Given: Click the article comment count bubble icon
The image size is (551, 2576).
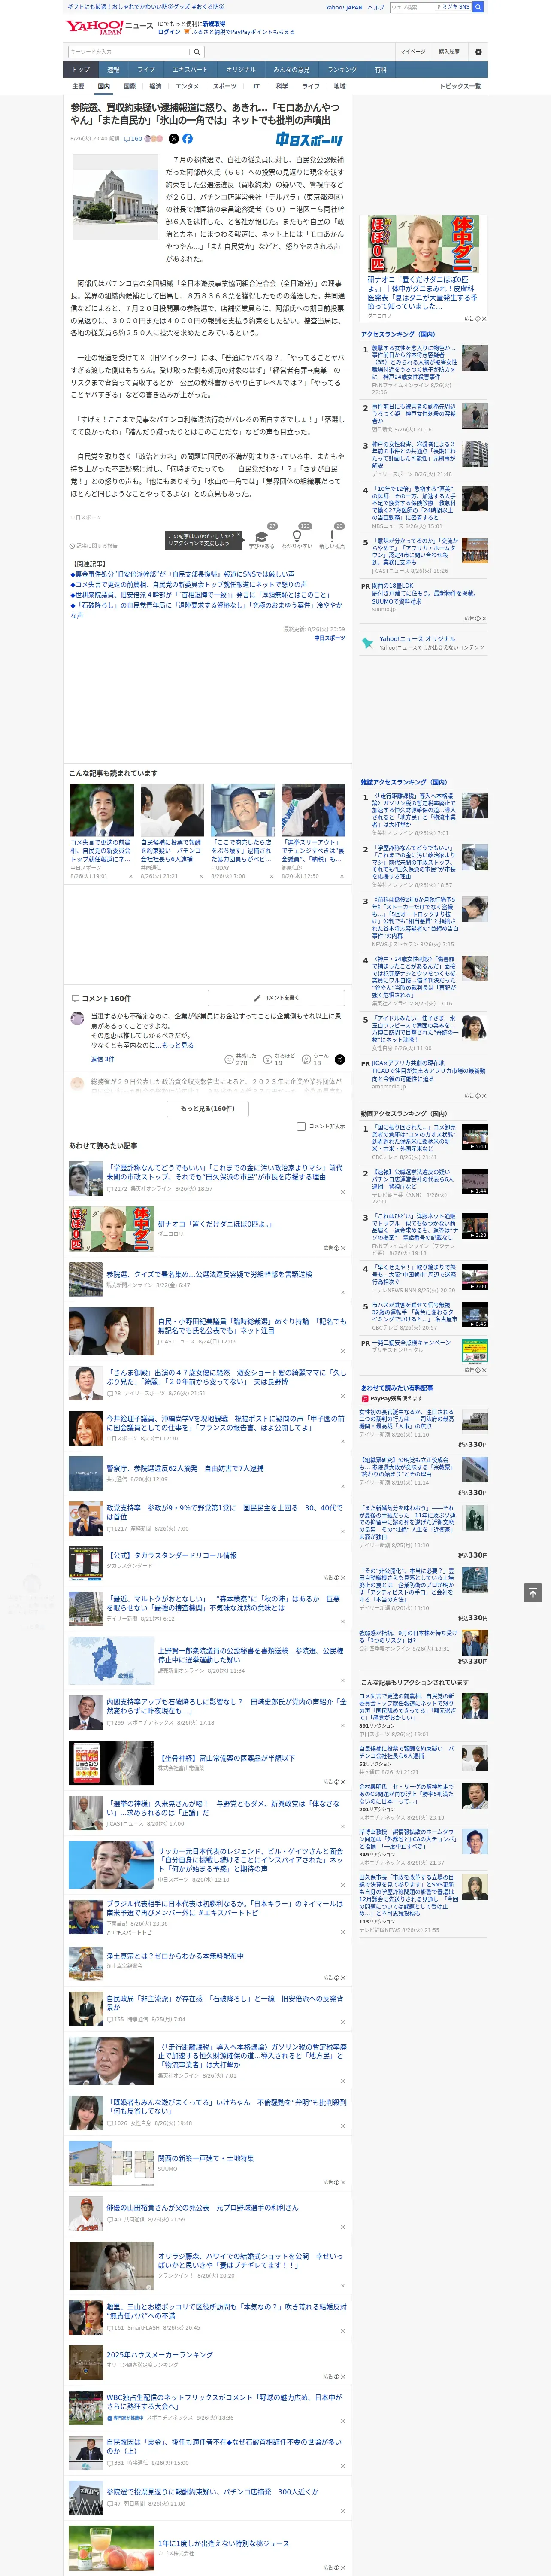Looking at the screenshot, I should [126, 139].
